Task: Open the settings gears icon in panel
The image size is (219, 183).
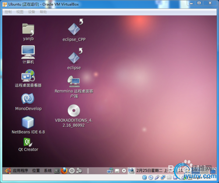Action: coord(79,171)
